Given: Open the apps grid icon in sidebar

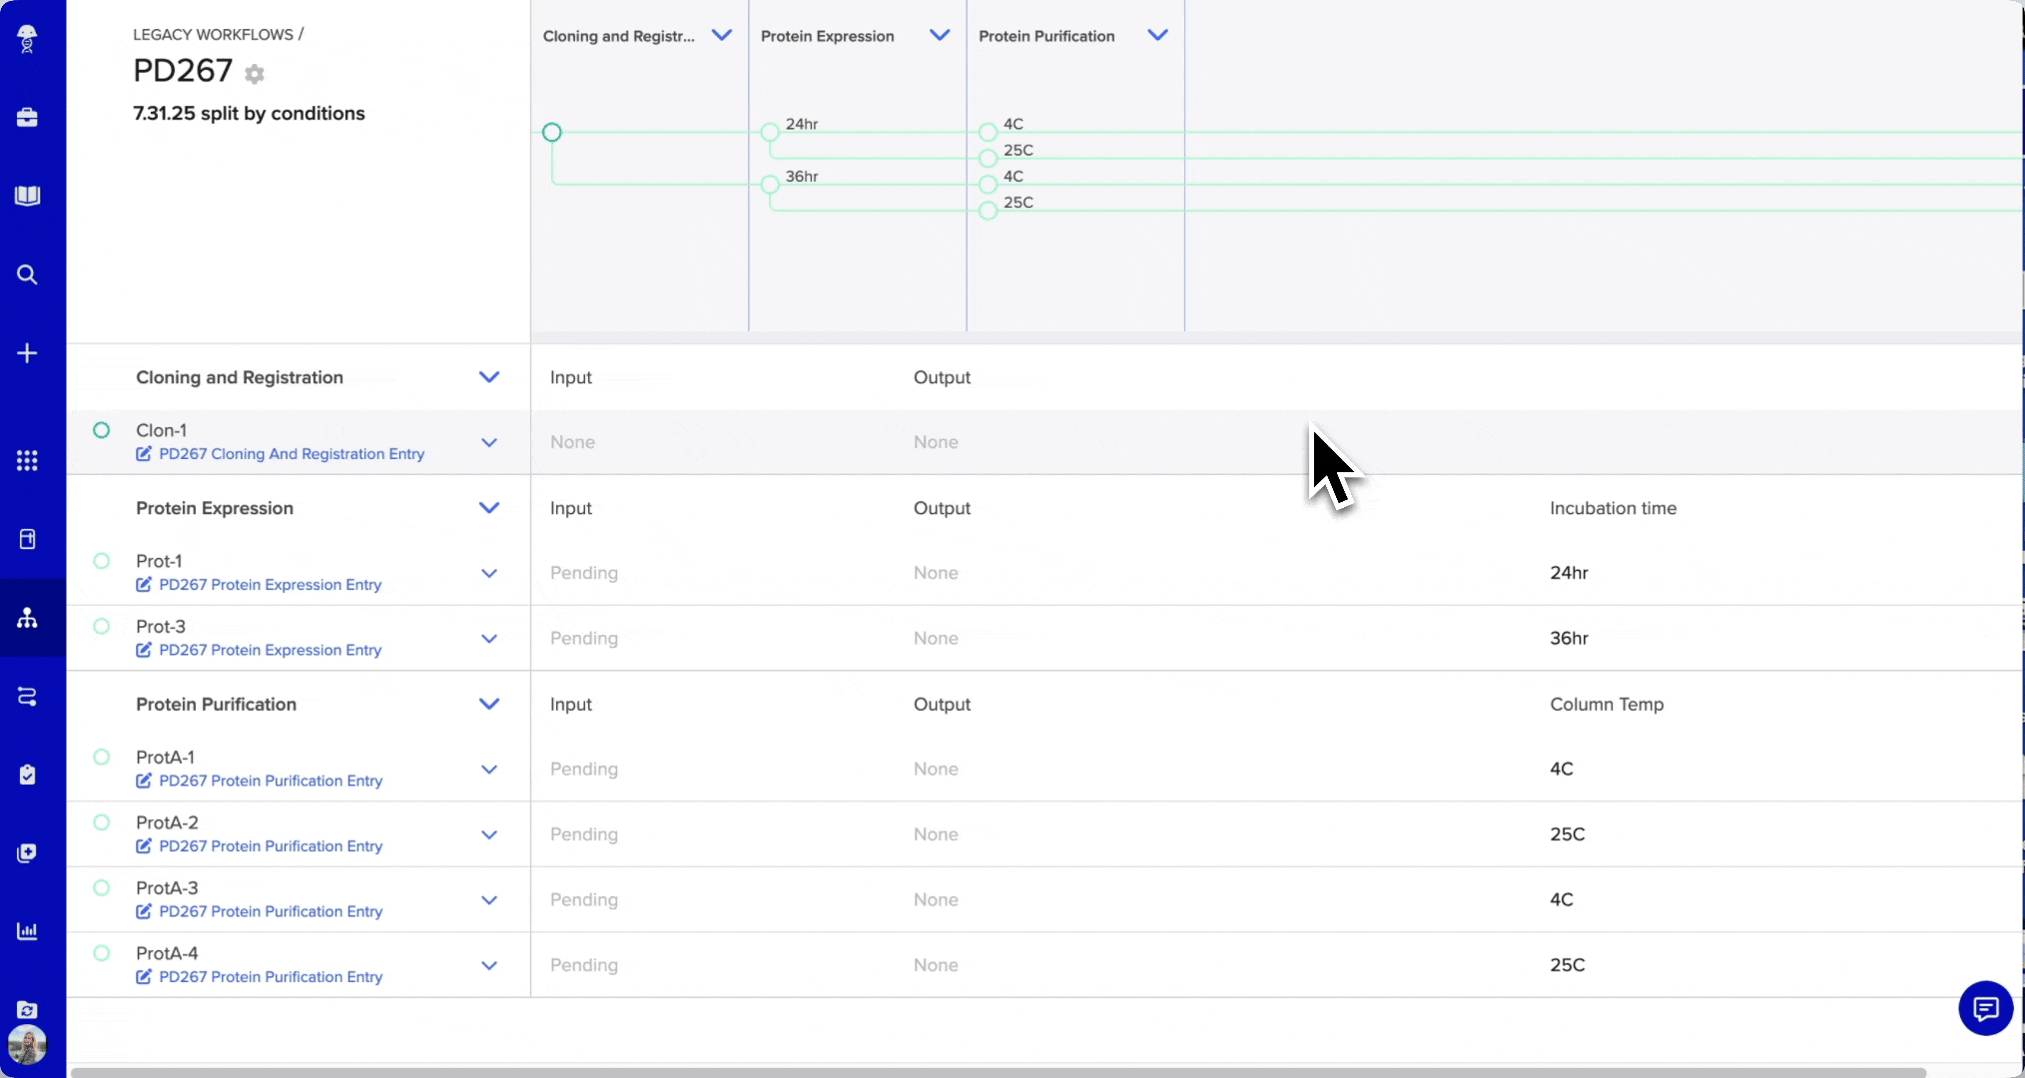Looking at the screenshot, I should click(27, 460).
